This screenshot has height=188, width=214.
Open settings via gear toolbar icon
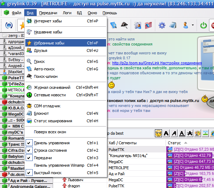click(162, 25)
